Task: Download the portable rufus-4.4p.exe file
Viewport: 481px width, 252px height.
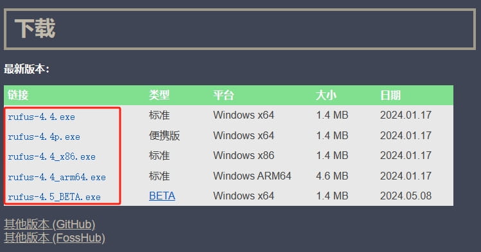Action: coord(44,137)
